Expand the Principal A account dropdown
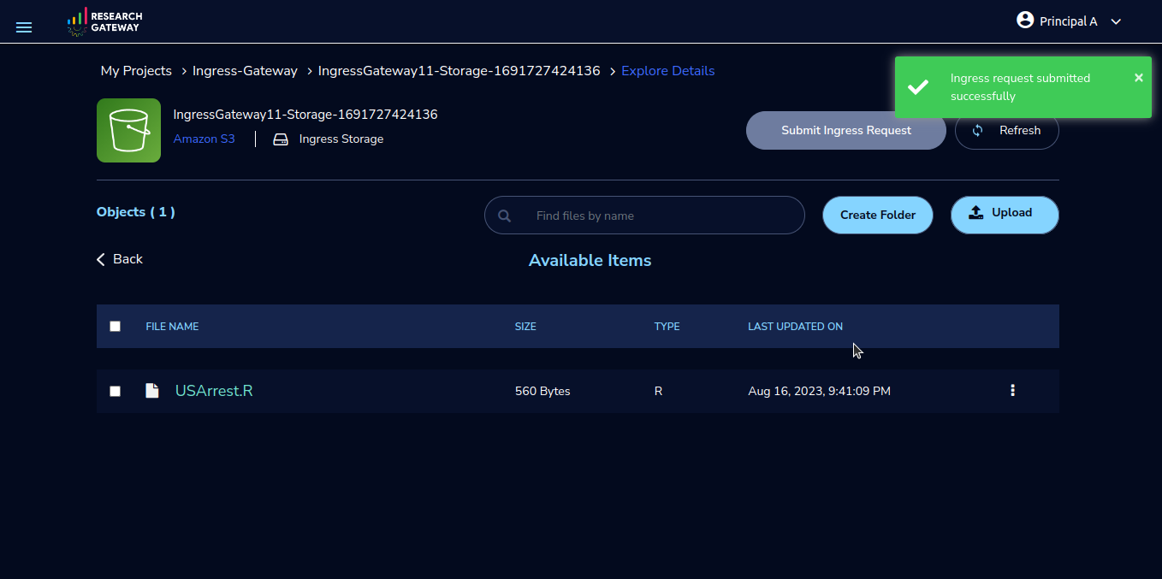This screenshot has width=1162, height=579. point(1116,22)
